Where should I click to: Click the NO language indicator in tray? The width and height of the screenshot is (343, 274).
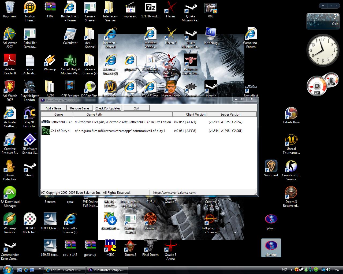coord(285,269)
